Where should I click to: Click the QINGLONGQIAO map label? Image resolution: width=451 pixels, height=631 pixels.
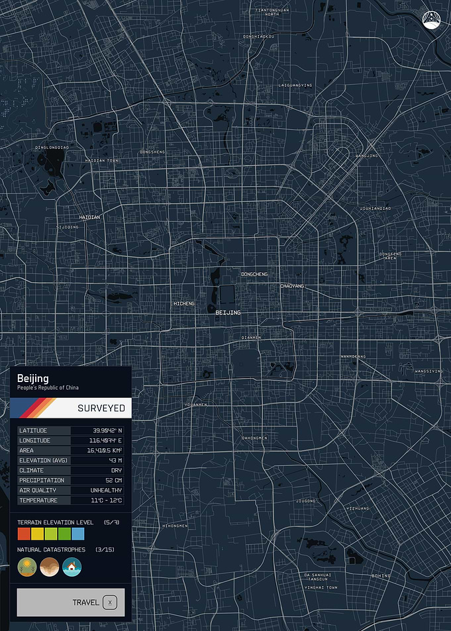52,148
